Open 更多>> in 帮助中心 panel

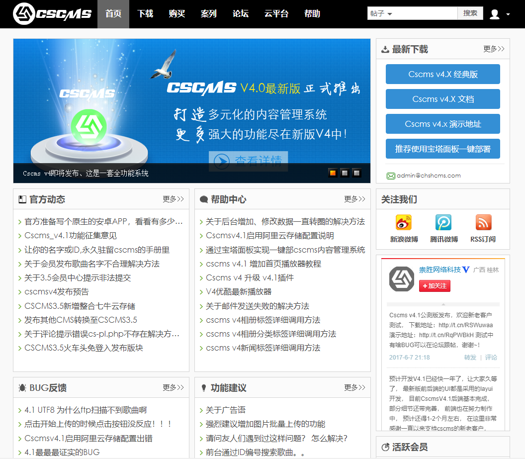354,199
